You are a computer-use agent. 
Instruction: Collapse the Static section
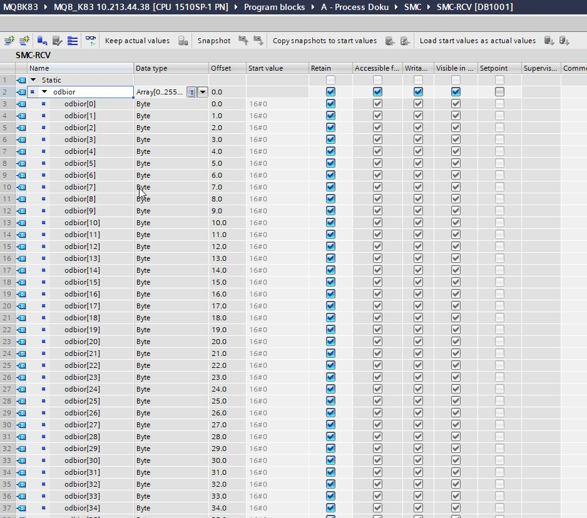[x=34, y=80]
